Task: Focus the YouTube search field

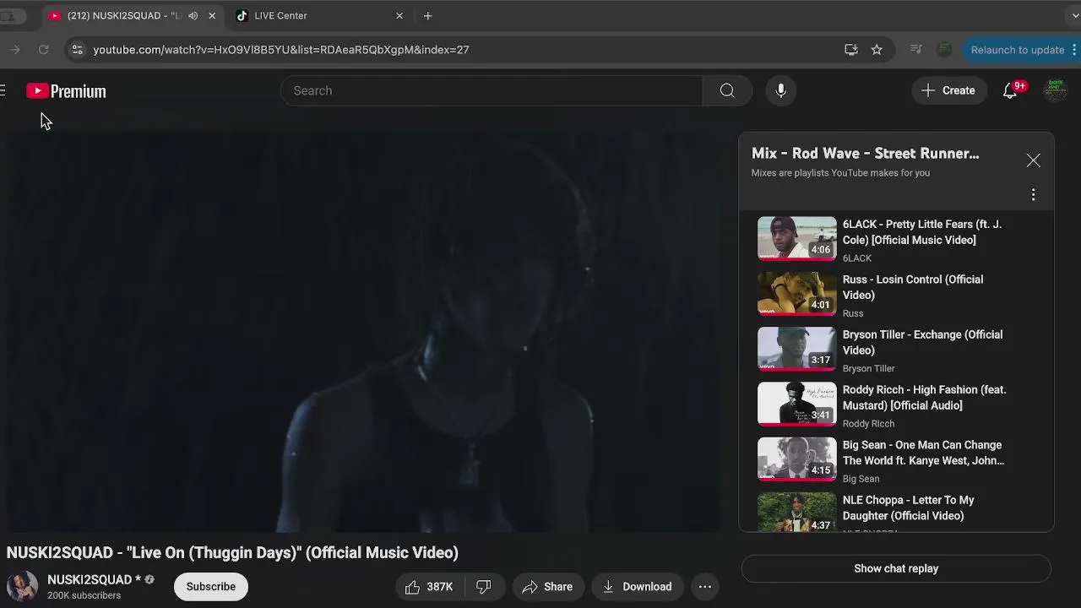Action: coord(492,90)
